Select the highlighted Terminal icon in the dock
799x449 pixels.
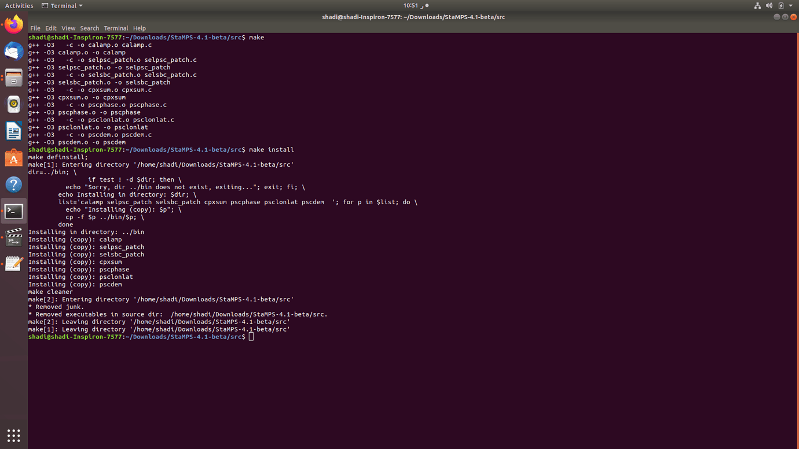coord(13,211)
